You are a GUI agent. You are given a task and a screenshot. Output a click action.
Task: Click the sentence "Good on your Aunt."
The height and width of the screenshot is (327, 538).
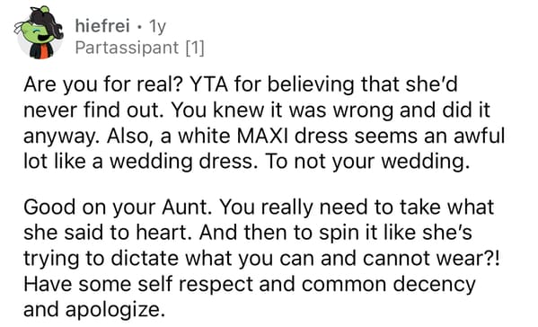pyautogui.click(x=118, y=208)
